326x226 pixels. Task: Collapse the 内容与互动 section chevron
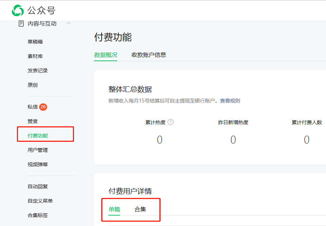[x=69, y=23]
